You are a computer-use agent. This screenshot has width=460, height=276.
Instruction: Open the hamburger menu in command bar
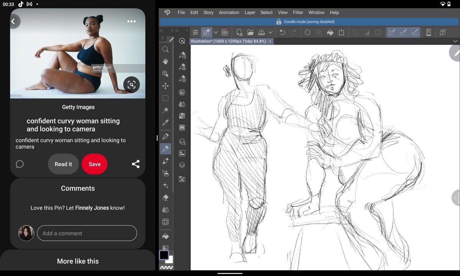click(x=195, y=33)
